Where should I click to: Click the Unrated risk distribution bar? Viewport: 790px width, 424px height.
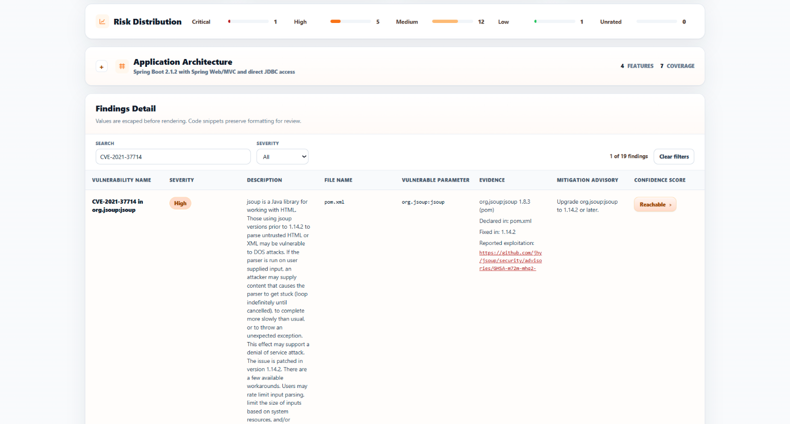click(657, 22)
